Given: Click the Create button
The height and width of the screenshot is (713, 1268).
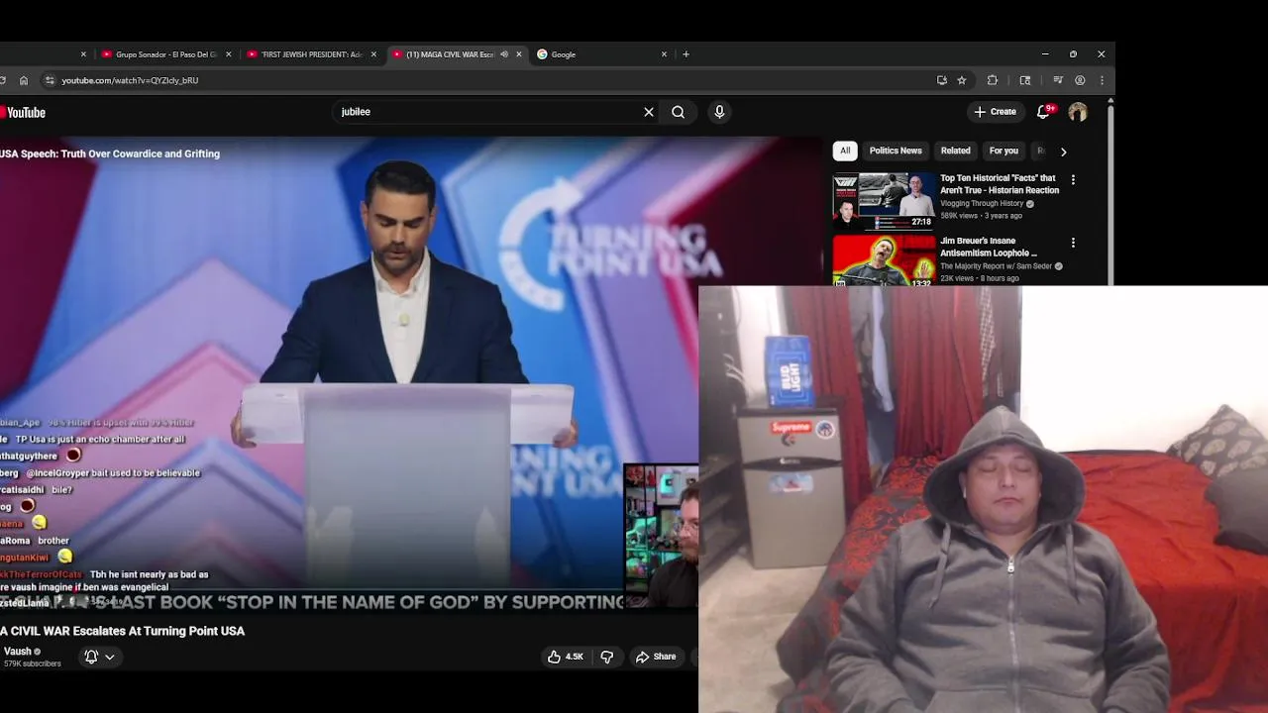Looking at the screenshot, I should click(995, 112).
